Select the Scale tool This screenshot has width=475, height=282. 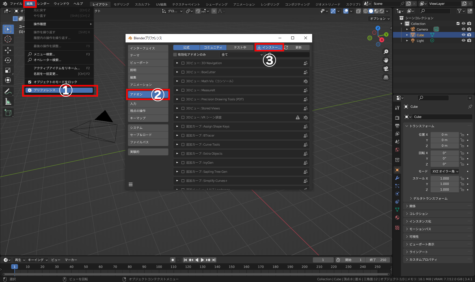tap(8, 70)
